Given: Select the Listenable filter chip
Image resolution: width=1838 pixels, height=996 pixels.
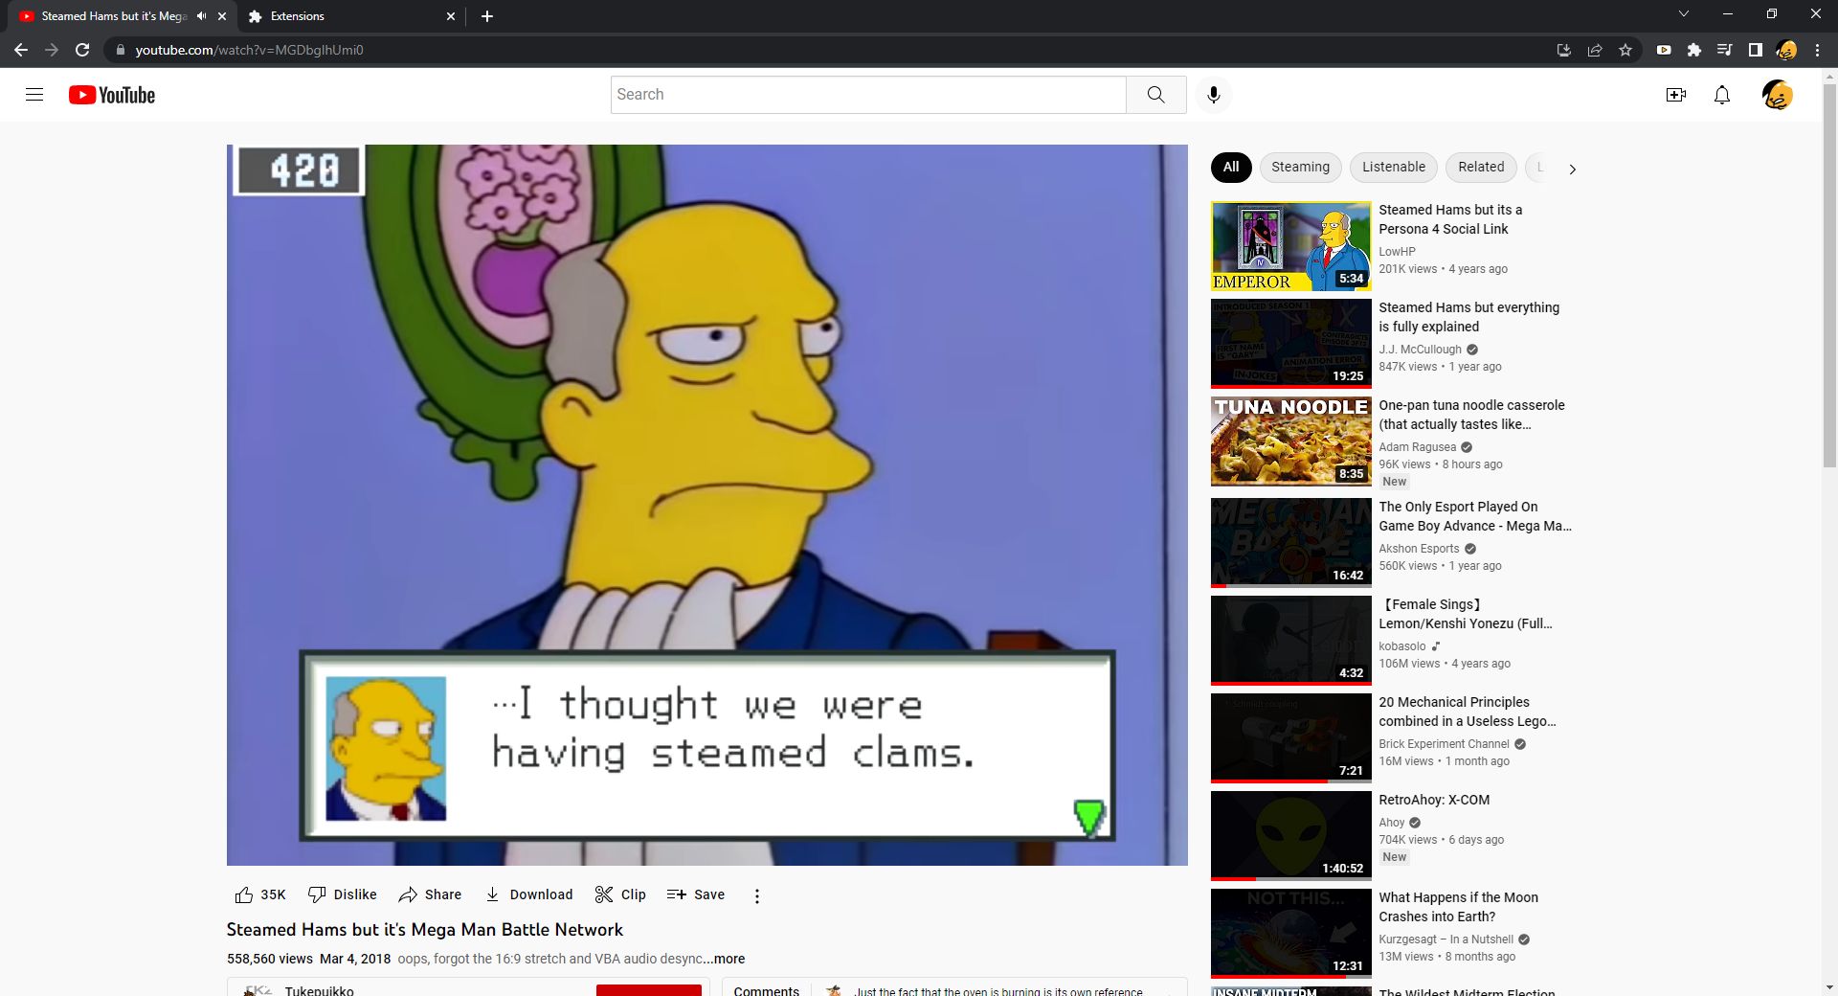Looking at the screenshot, I should (1394, 167).
